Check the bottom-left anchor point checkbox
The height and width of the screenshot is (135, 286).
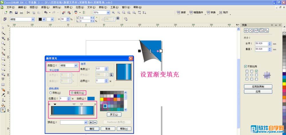coord(247,79)
